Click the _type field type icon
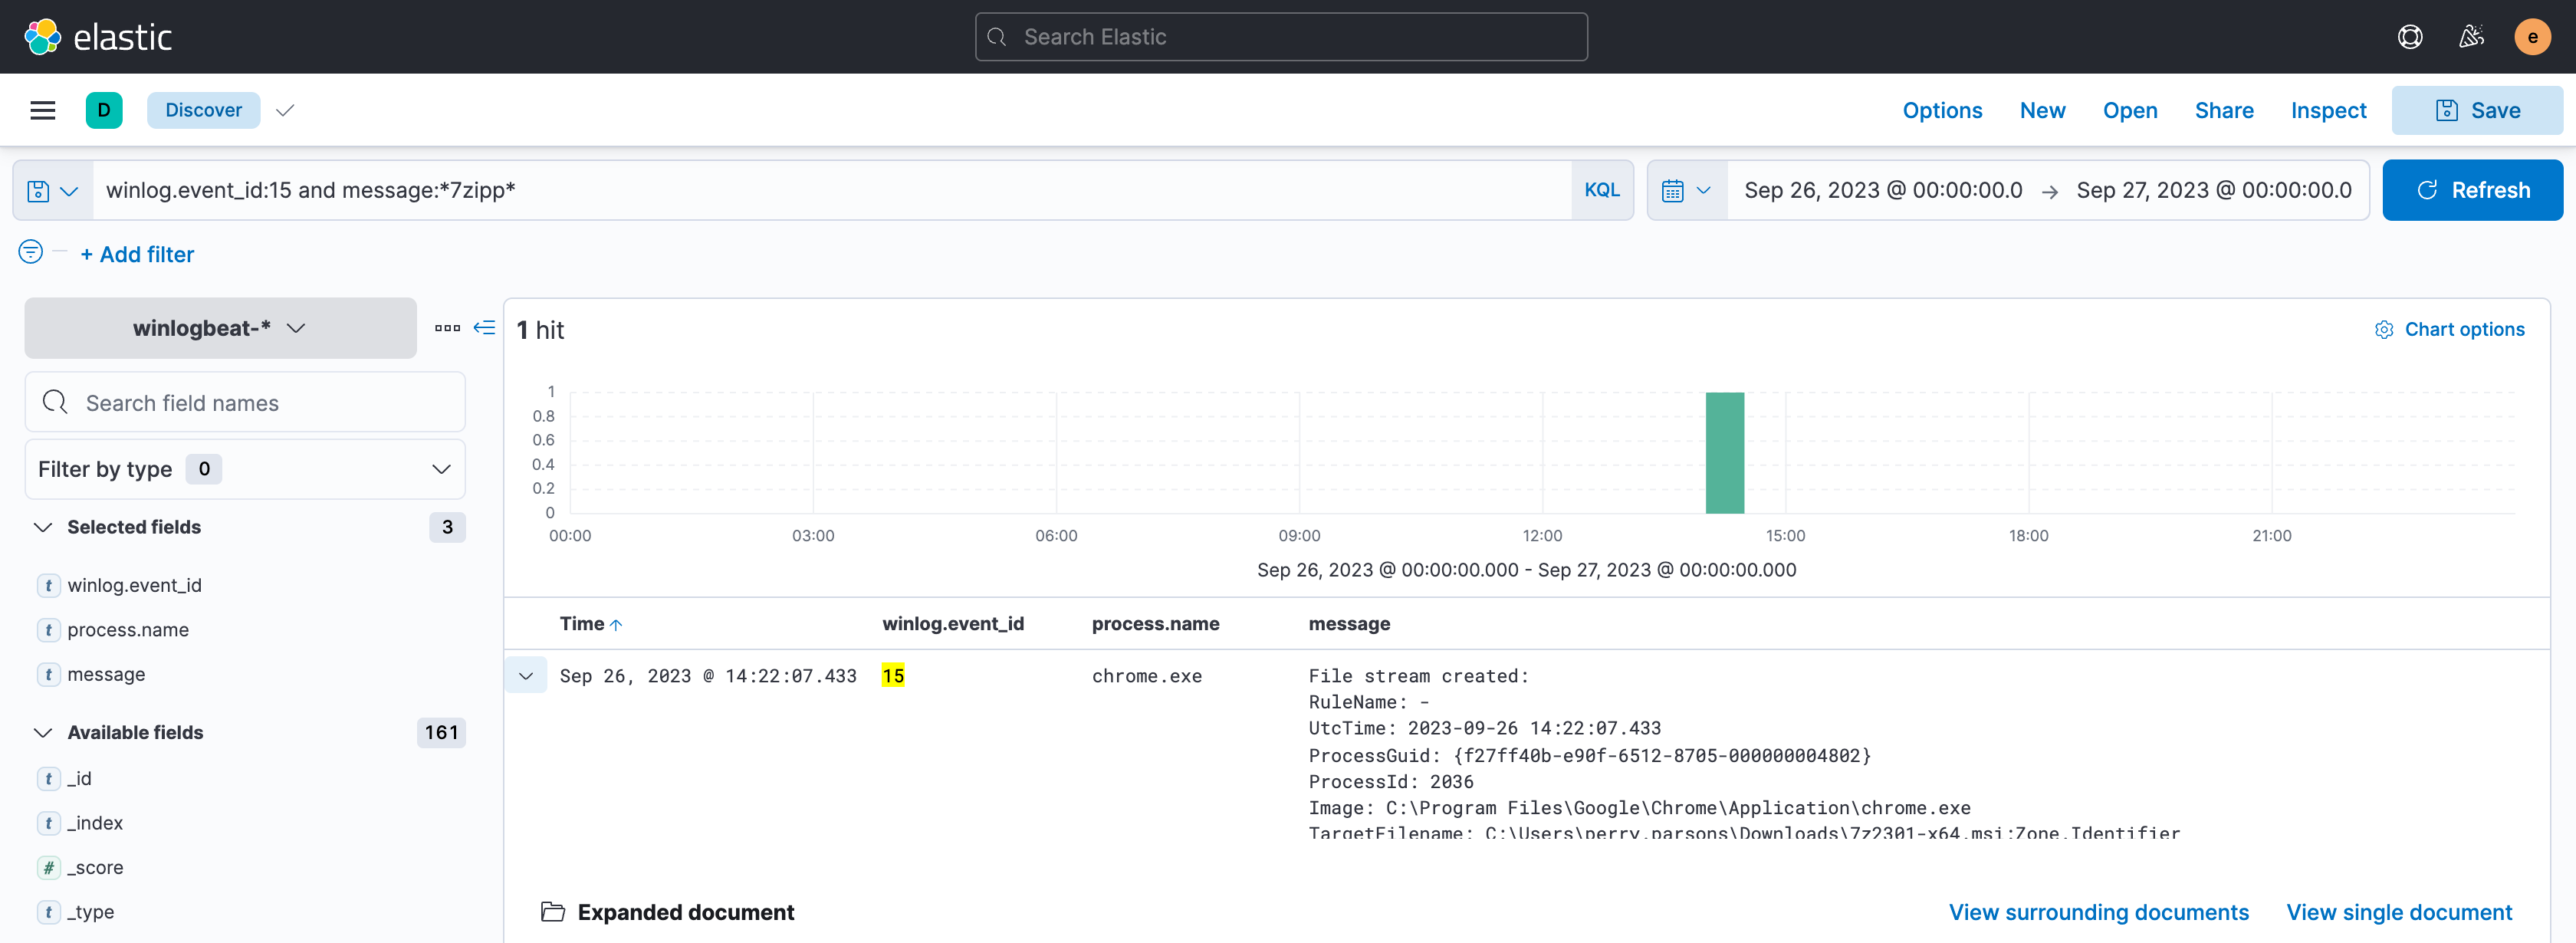The width and height of the screenshot is (2576, 943). click(48, 912)
